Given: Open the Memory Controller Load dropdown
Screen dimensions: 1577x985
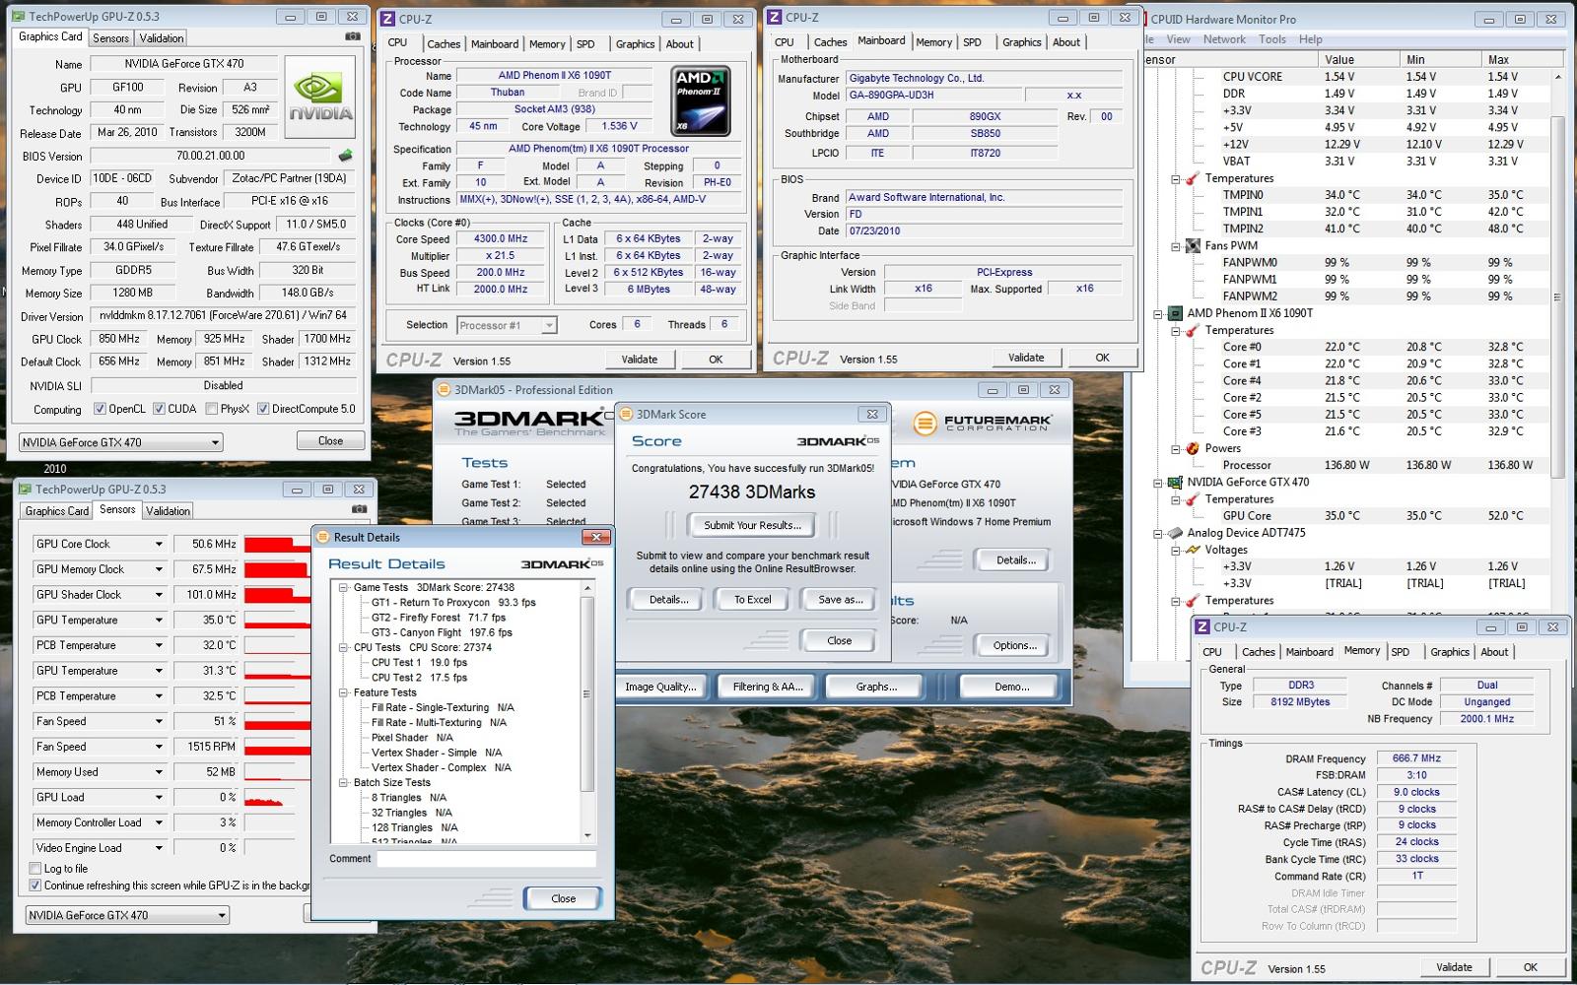Looking at the screenshot, I should click(x=158, y=822).
